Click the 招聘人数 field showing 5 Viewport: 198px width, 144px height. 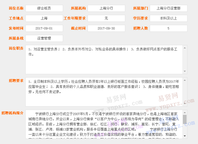tap(168, 28)
